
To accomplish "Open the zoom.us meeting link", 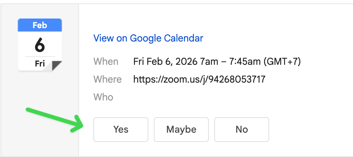I will pos(199,80).
